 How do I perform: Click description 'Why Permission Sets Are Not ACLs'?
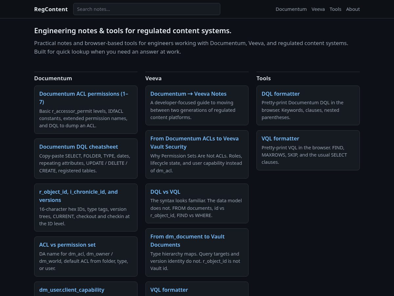pyautogui.click(x=196, y=163)
